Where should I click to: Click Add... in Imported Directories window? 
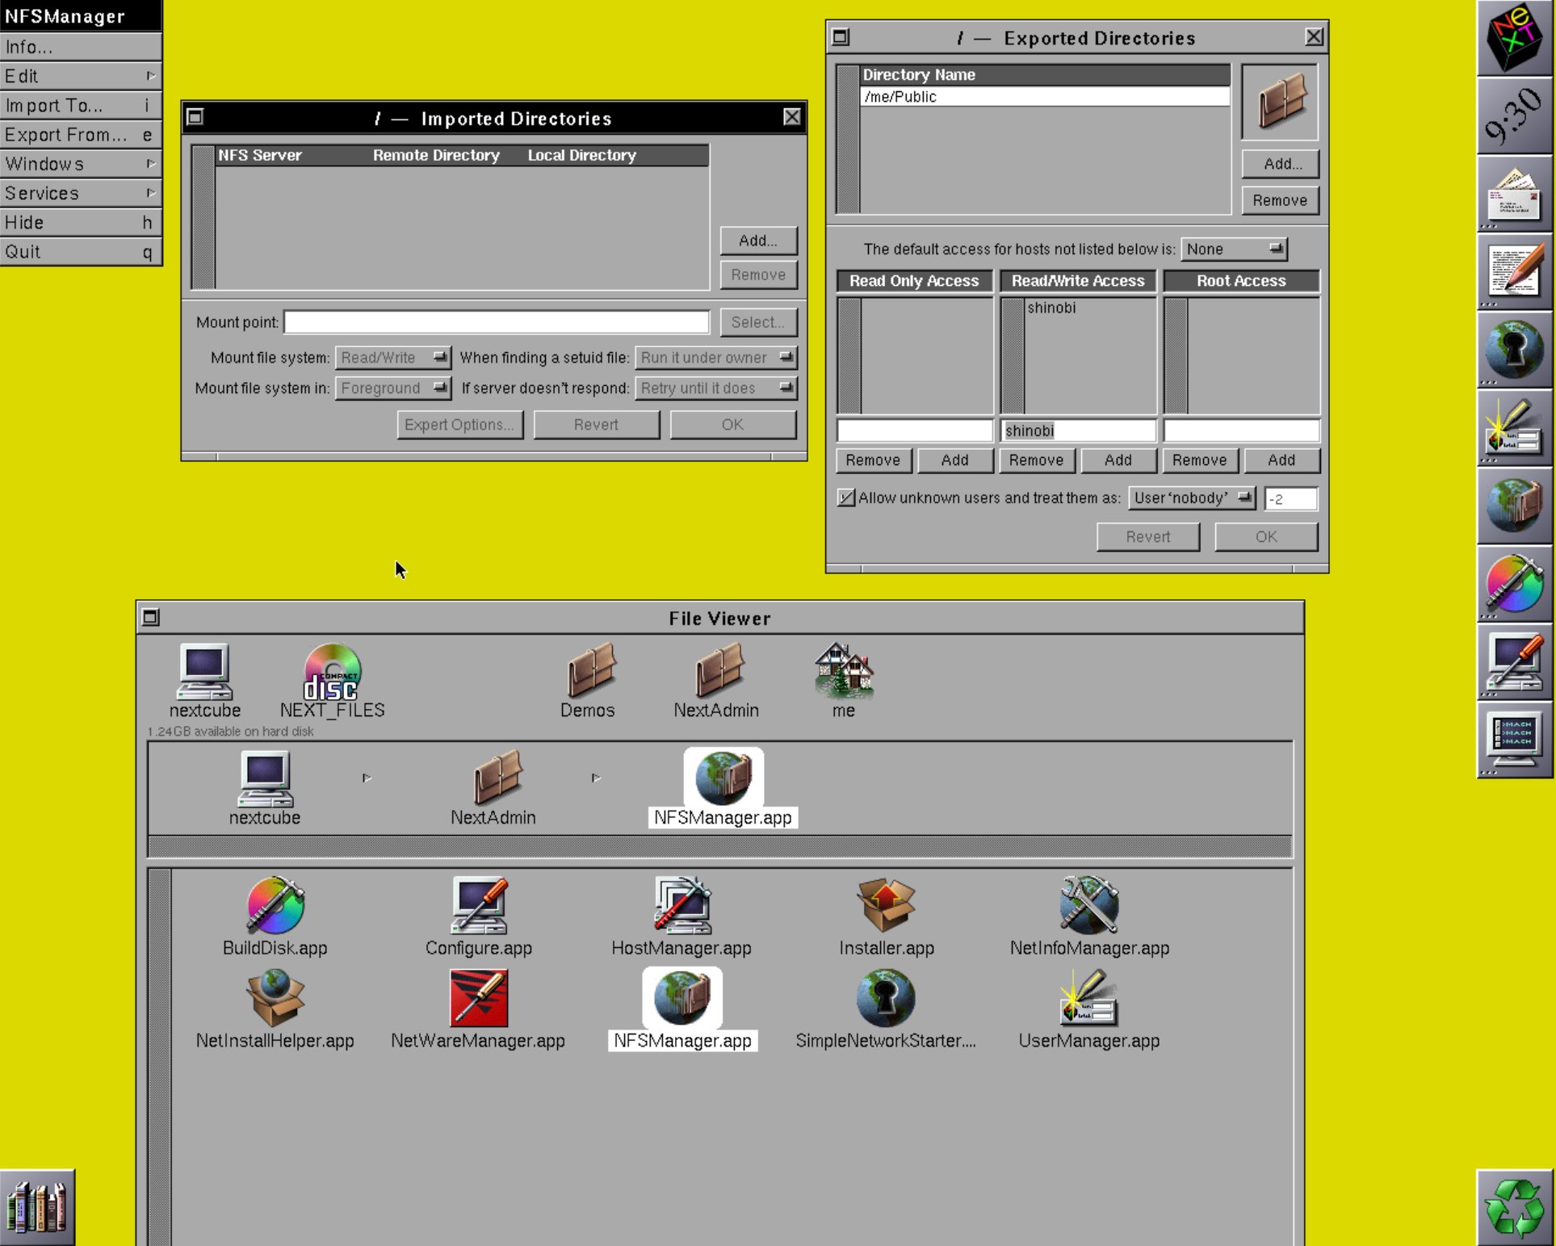(x=757, y=241)
